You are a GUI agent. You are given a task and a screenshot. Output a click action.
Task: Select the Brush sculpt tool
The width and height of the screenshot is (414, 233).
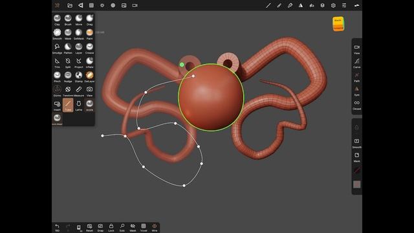(68, 20)
